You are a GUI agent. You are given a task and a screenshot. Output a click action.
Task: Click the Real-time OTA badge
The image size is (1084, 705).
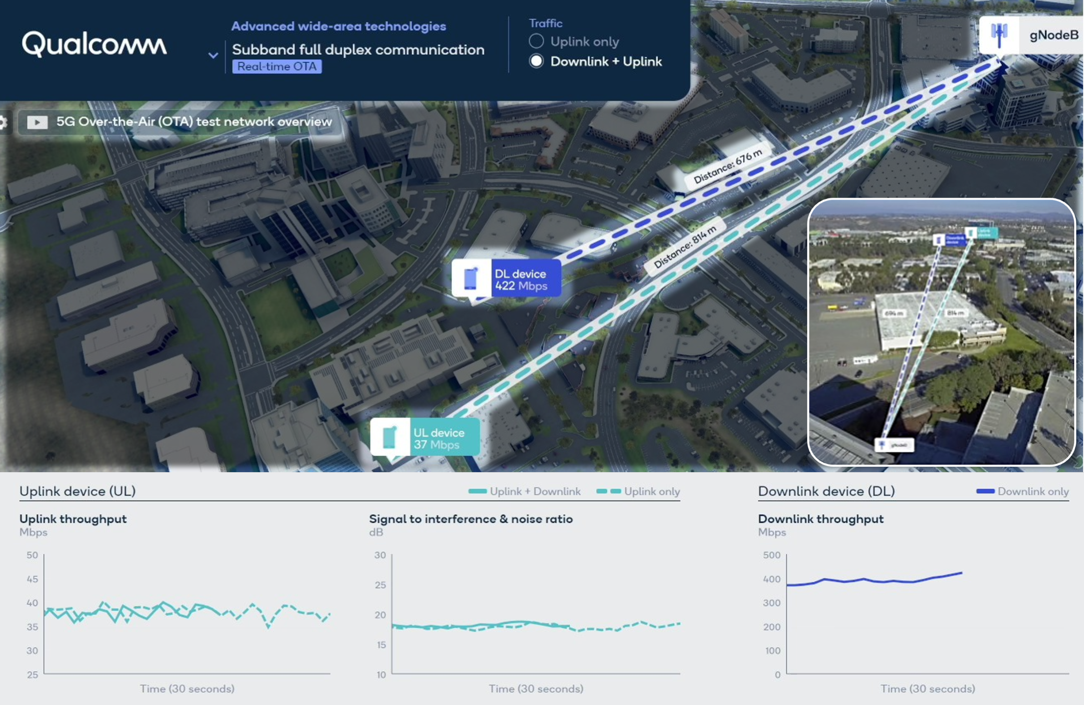(x=277, y=66)
